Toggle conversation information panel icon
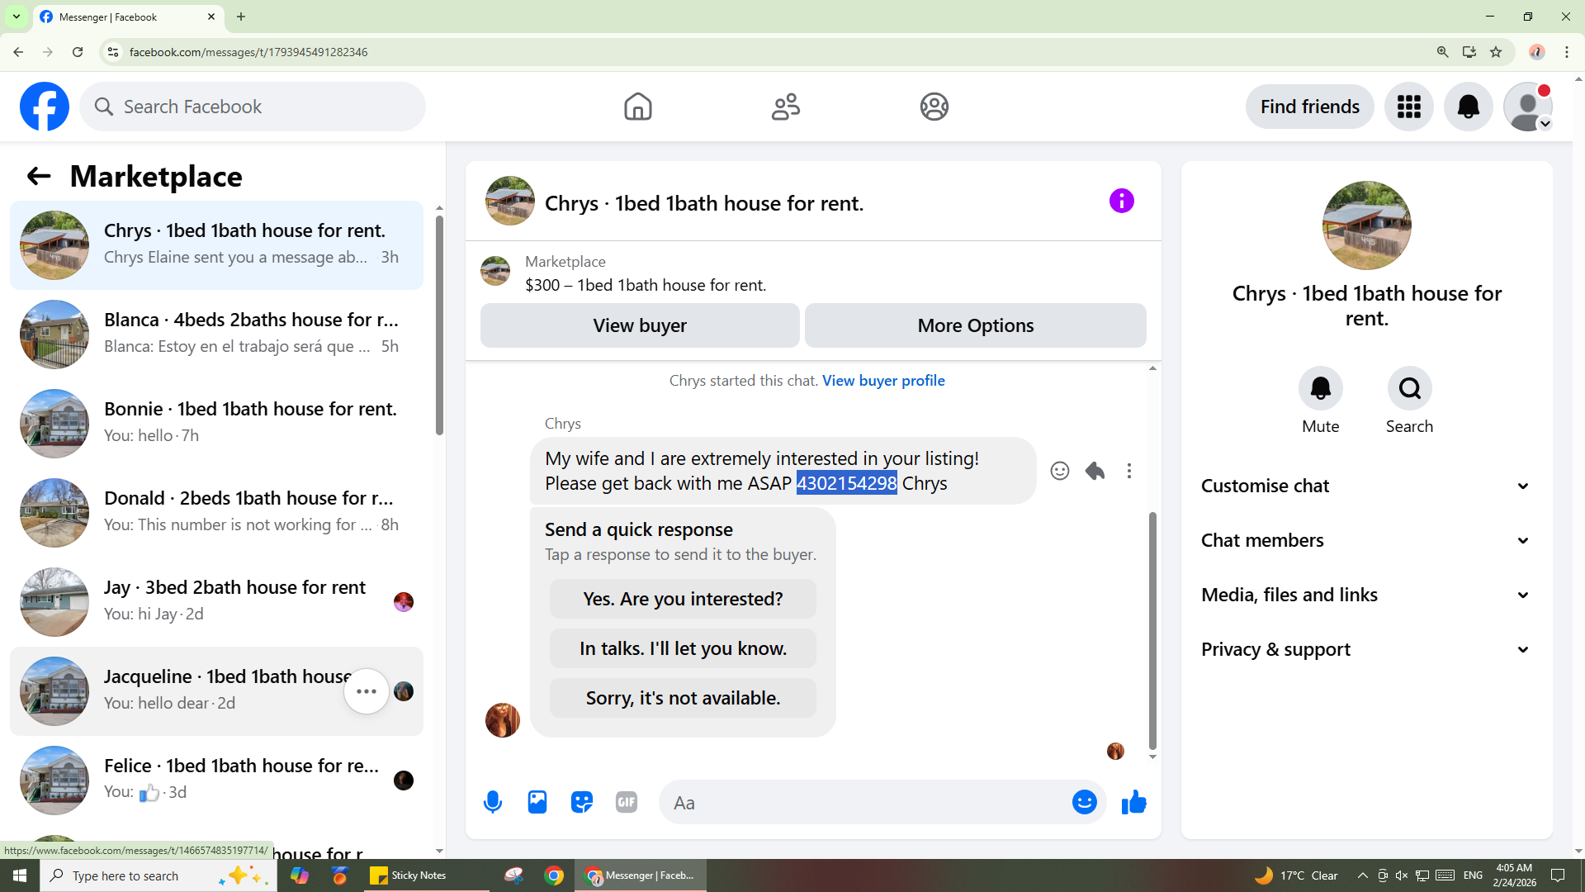The image size is (1585, 892). [x=1121, y=201]
